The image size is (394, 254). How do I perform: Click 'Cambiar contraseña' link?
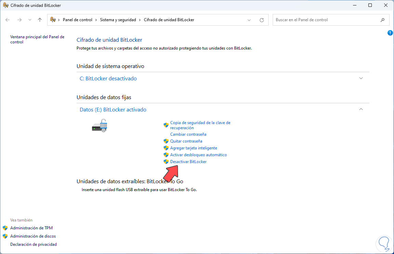[188, 134]
